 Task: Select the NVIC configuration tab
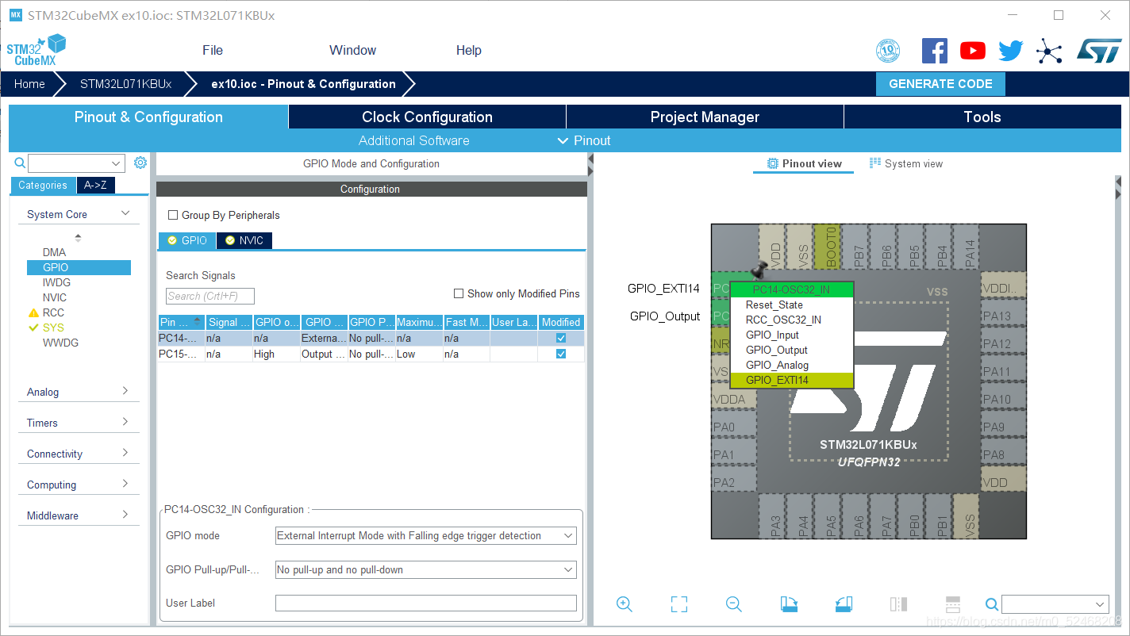(x=244, y=240)
